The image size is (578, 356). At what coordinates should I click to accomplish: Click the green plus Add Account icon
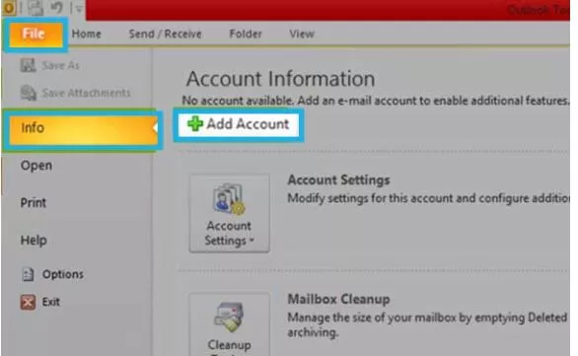pyautogui.click(x=195, y=124)
